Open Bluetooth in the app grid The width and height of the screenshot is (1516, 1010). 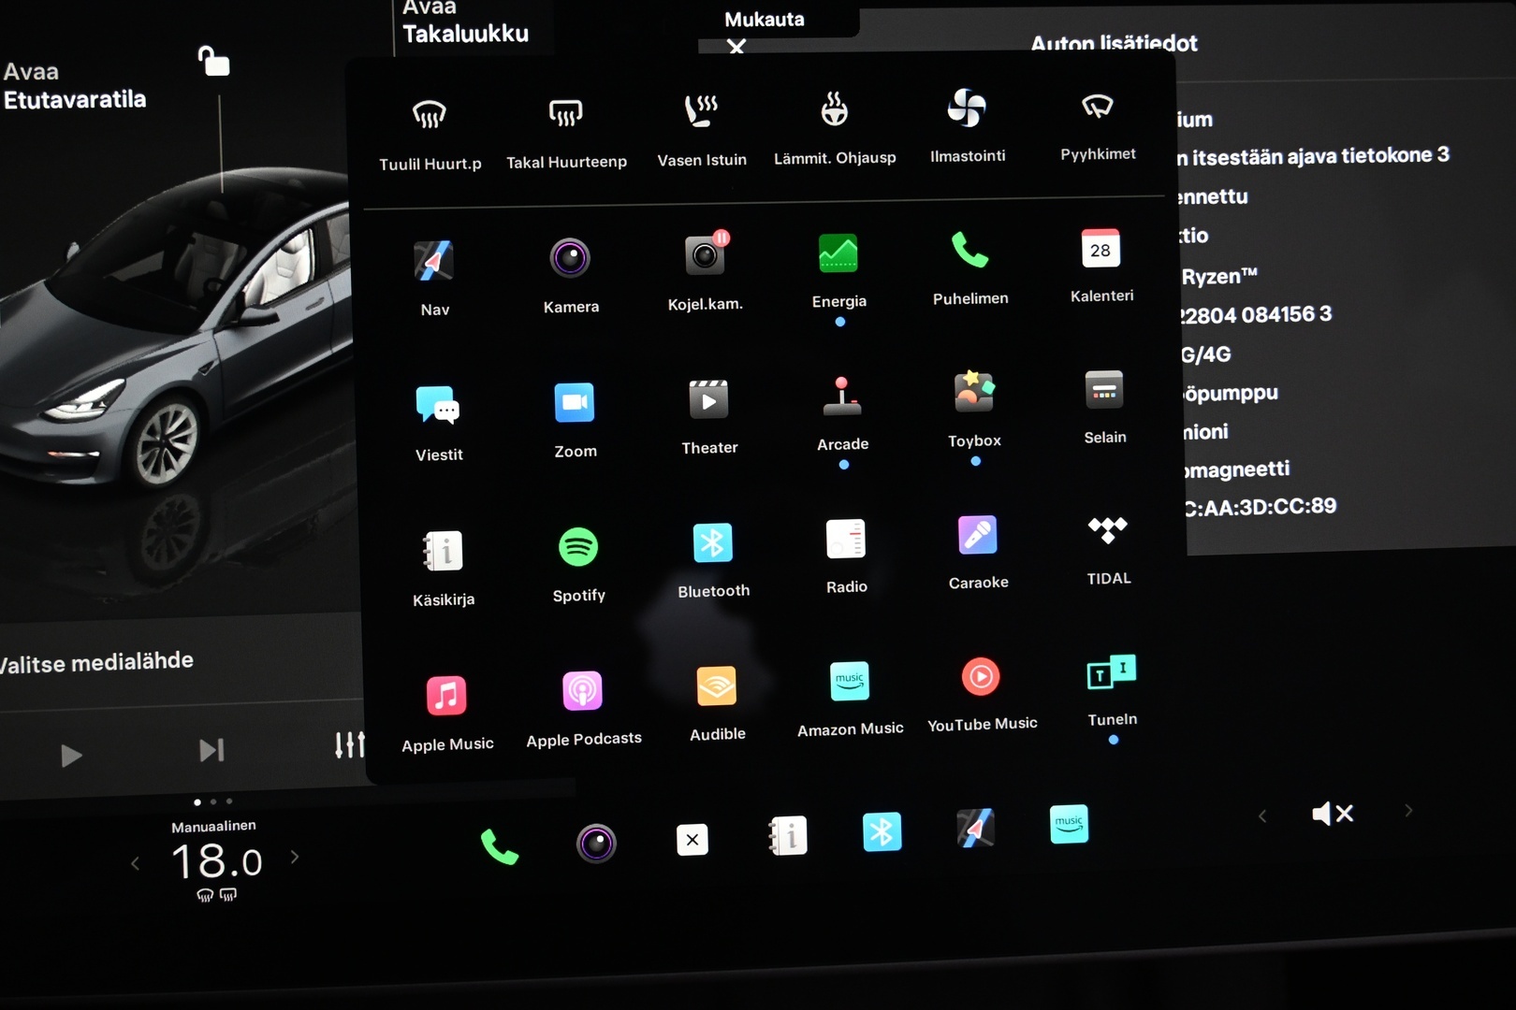[x=713, y=560]
